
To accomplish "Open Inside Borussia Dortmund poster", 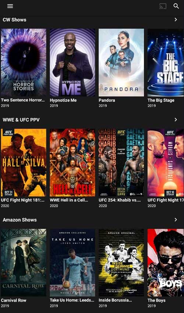I will coord(121,263).
